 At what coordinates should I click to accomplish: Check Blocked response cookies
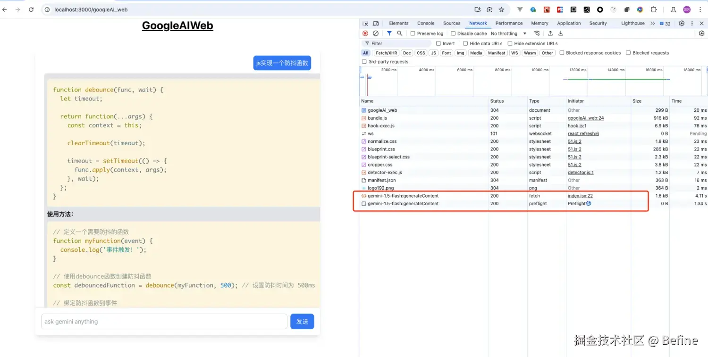[562, 53]
